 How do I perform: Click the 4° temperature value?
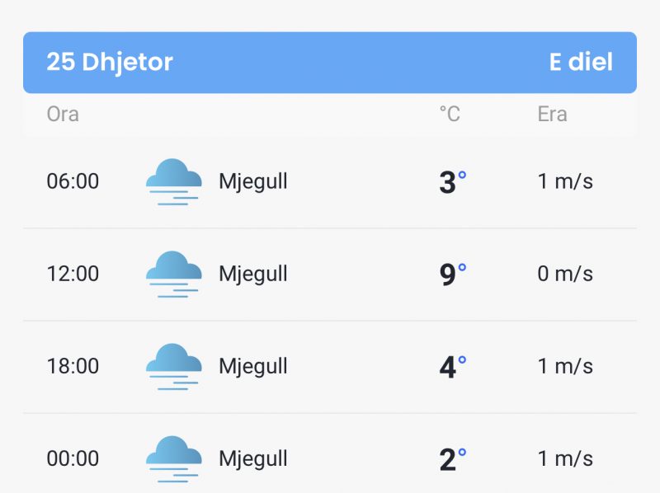click(452, 366)
